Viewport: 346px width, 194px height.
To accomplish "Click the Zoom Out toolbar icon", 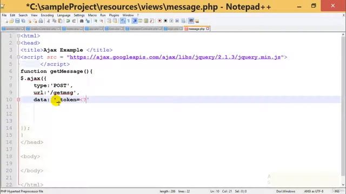I will point(102,21).
